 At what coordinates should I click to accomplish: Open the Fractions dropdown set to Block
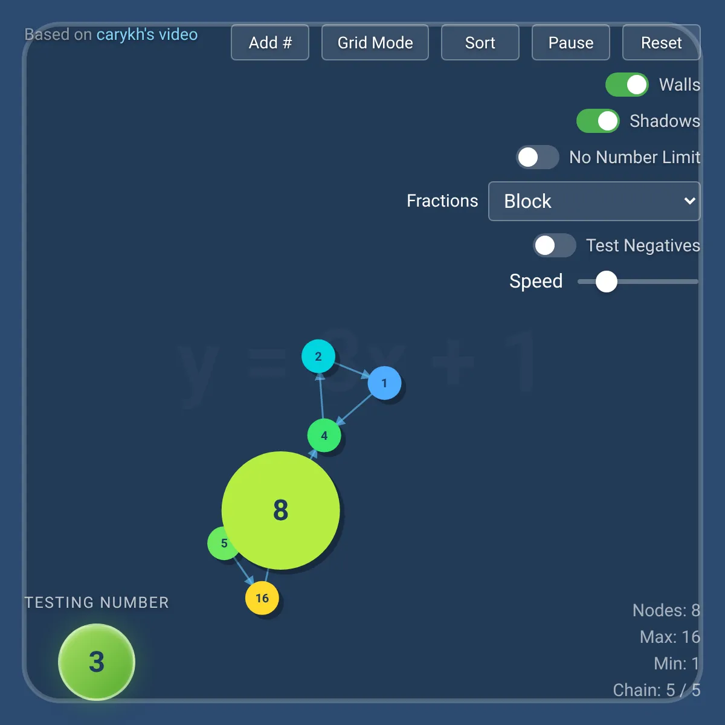pos(594,201)
